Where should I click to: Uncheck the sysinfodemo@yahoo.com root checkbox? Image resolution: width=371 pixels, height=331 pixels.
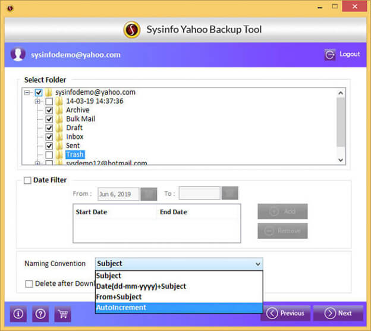[x=39, y=92]
